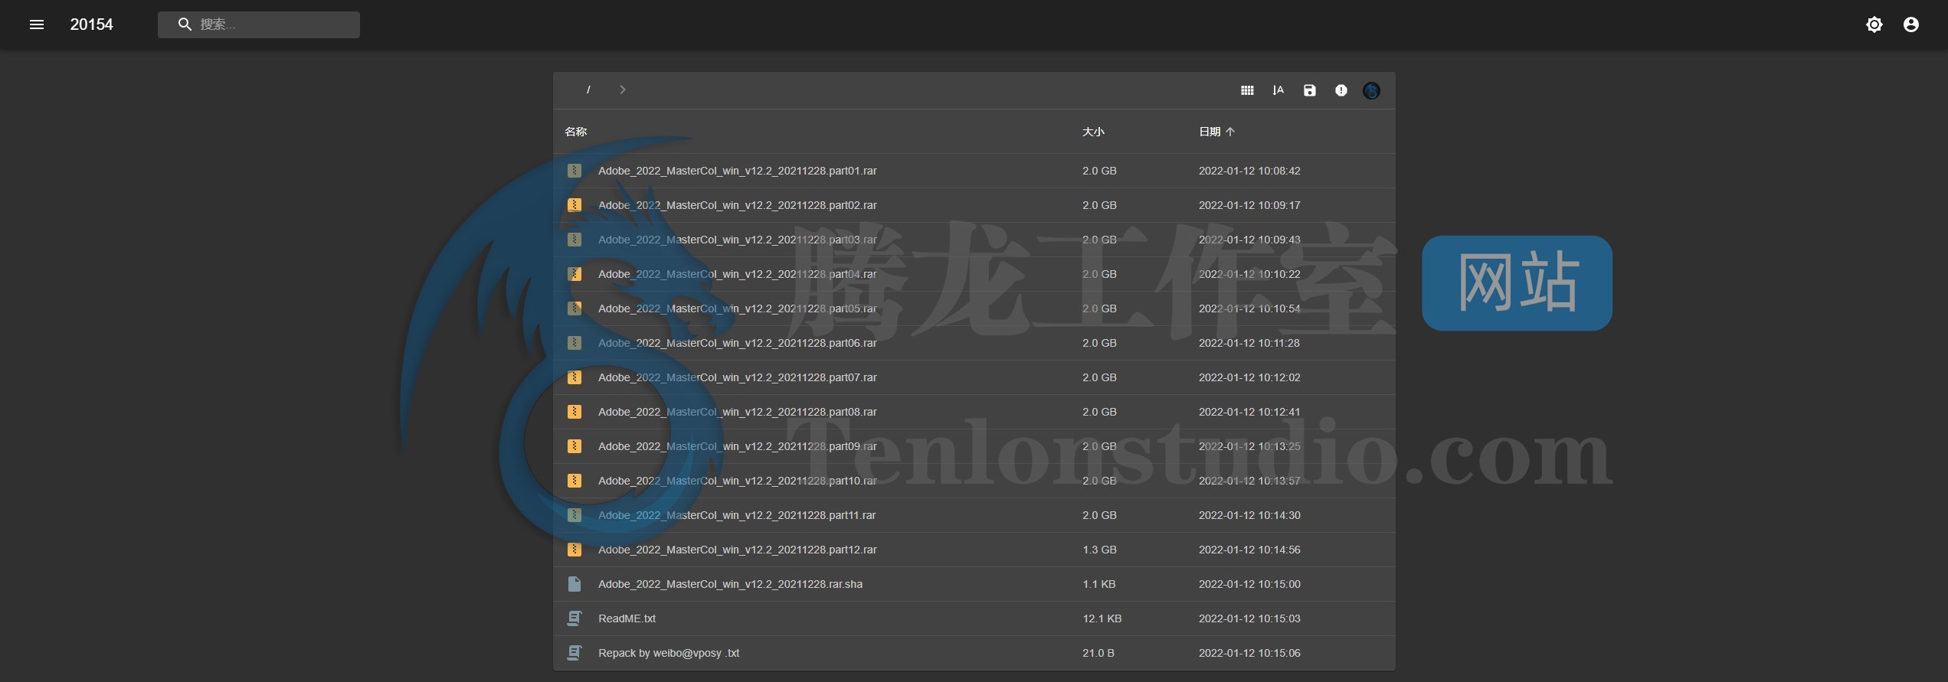Select the 1.3 GB size cell
This screenshot has height=682, width=1948.
[1099, 550]
